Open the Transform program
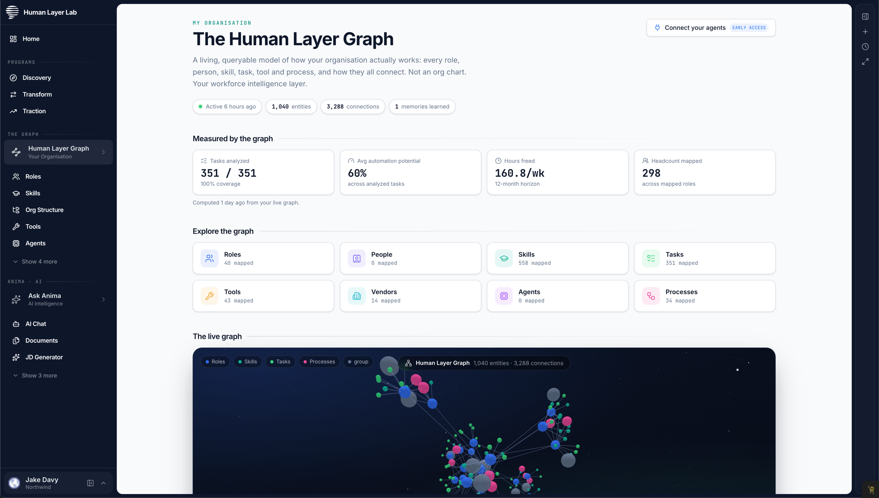Screen dimensions: 879x498 58,95
